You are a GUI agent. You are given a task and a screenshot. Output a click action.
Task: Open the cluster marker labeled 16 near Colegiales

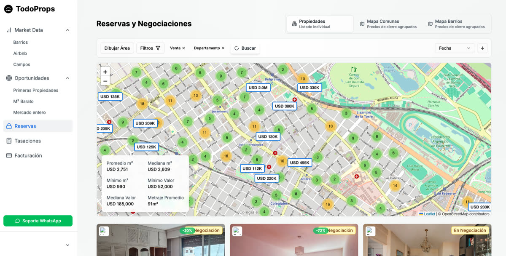coord(328,205)
